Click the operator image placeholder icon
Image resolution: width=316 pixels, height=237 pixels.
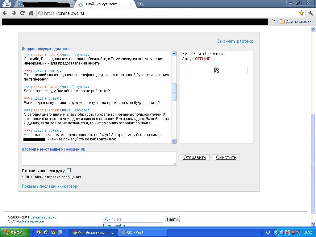(216, 70)
